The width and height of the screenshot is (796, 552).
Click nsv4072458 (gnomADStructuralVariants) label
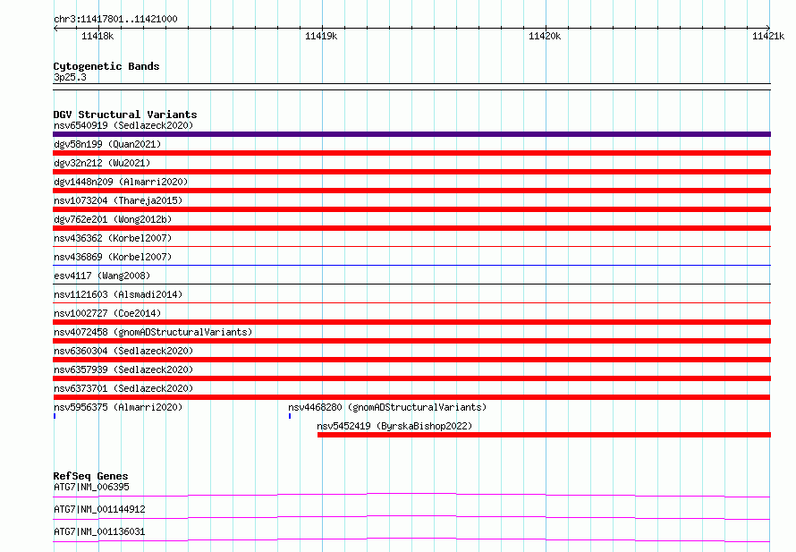coord(153,332)
